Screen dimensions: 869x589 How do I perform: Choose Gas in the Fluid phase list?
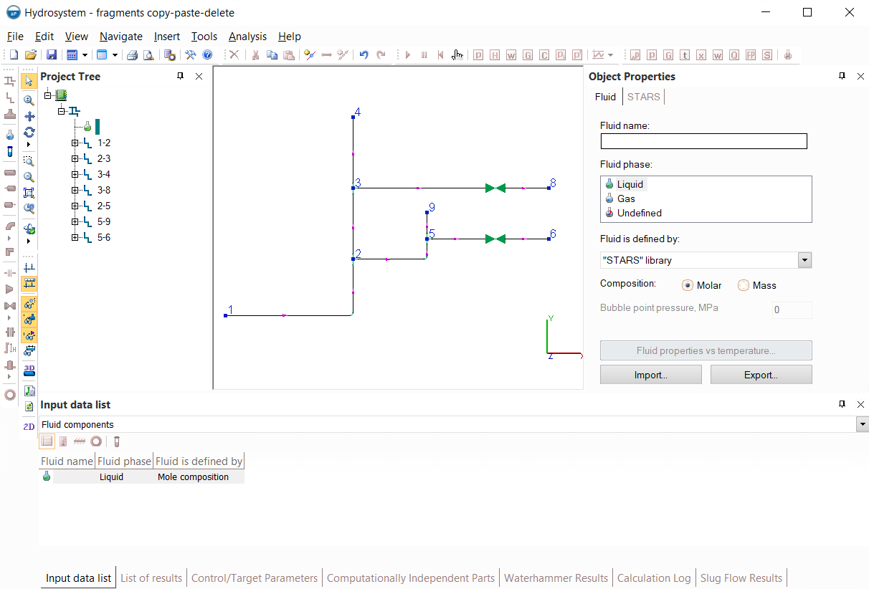[626, 198]
